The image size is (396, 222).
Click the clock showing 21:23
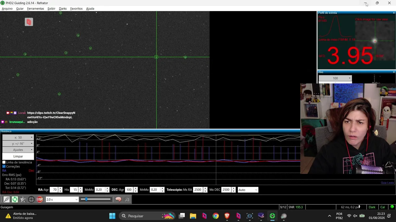[381, 214]
